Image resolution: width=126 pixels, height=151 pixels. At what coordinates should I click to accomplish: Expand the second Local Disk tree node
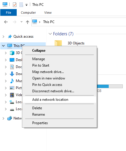pyautogui.click(x=6, y=109)
